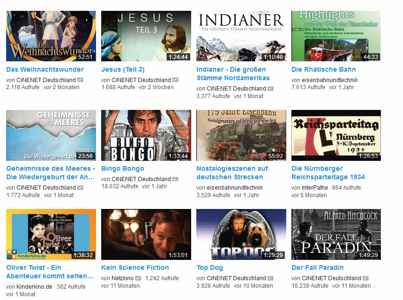
Task: Click the '864 Aufrufe' view count
Action: pyautogui.click(x=347, y=188)
